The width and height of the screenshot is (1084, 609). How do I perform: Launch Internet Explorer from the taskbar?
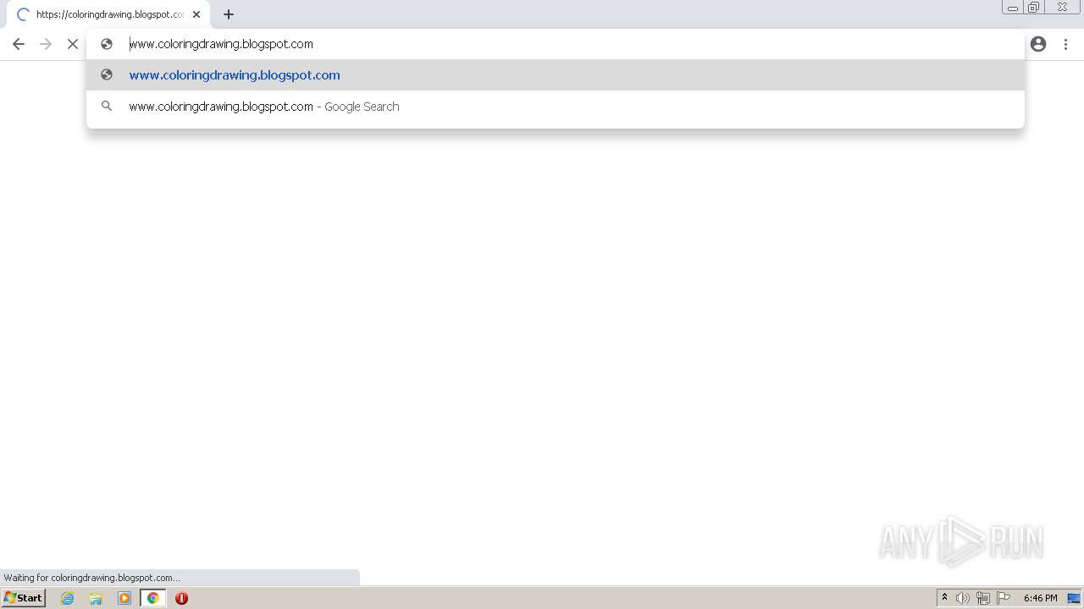[68, 598]
